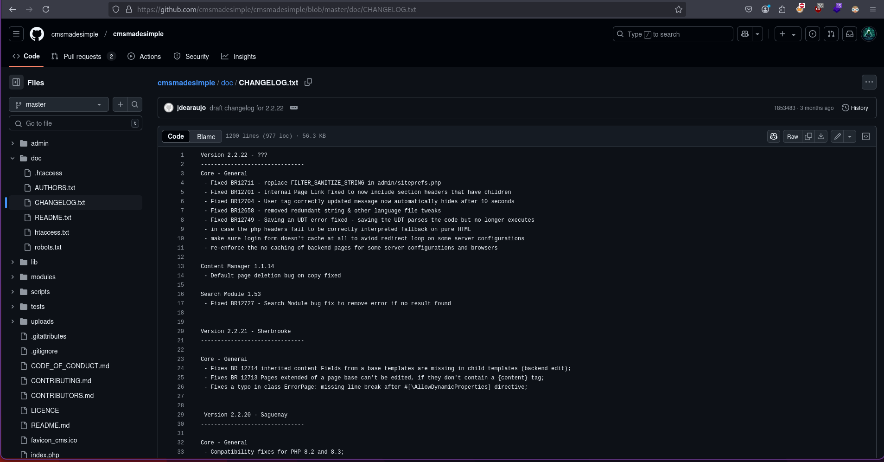Open Copilot chat icon in file toolbar

point(774,136)
